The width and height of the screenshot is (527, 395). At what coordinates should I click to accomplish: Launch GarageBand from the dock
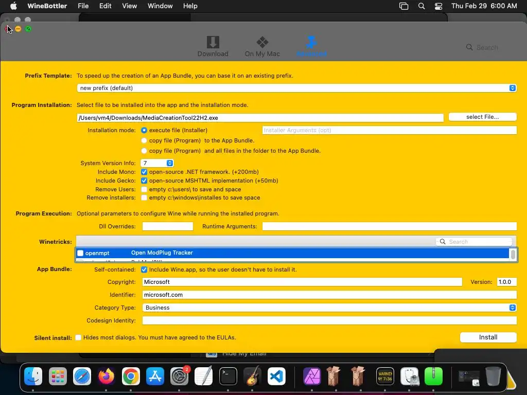point(252,376)
